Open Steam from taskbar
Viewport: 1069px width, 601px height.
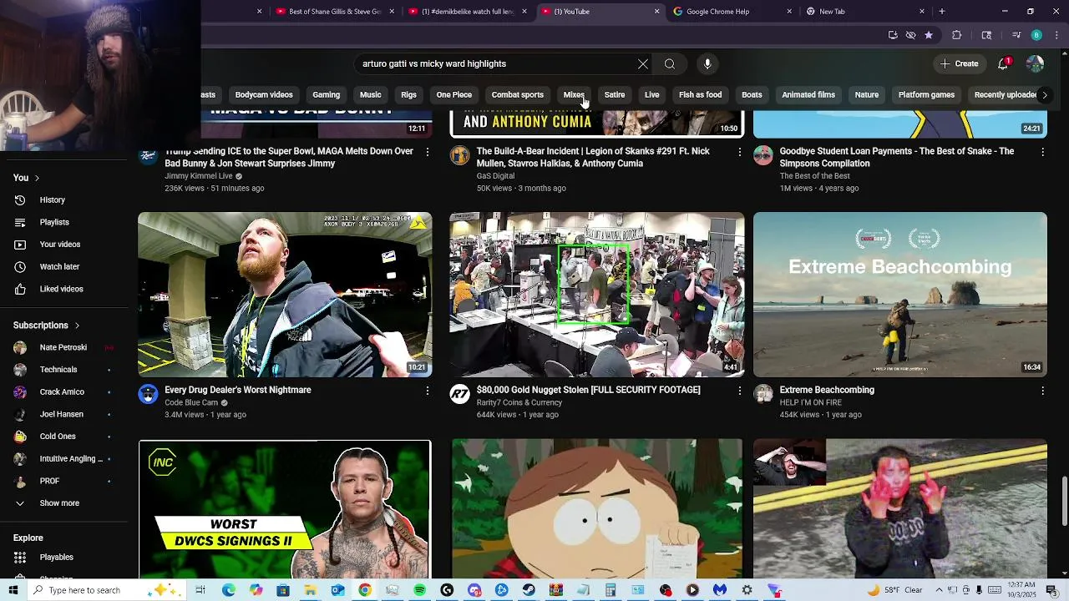529,590
